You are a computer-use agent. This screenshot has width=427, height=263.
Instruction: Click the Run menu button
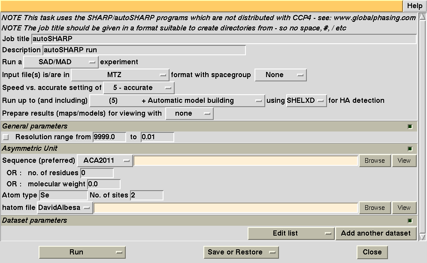click(x=82, y=252)
